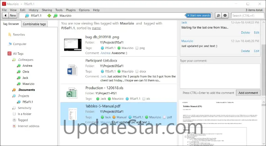This screenshot has height=146, width=266.
Task: Click the png type tag checkbox
Action: [137, 48]
